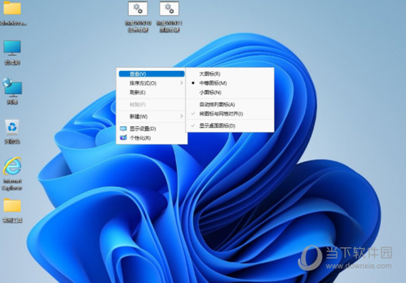
Task: Open the Administrator folder on the desktop
Action: tap(12, 12)
